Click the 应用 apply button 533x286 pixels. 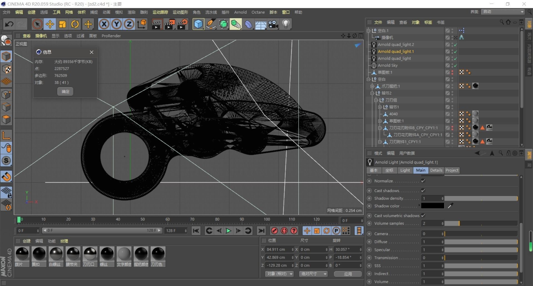(348, 274)
